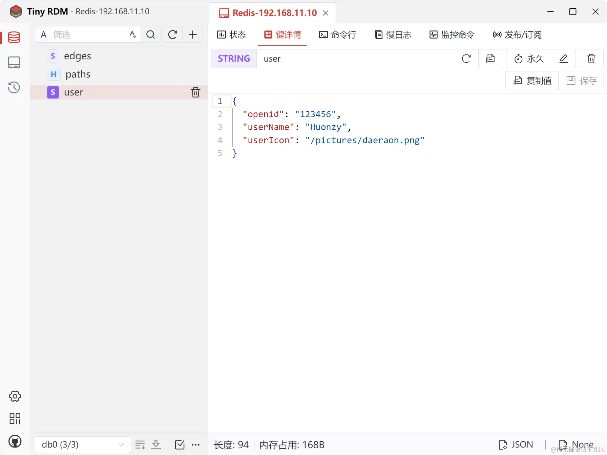Select the user key row

pyautogui.click(x=119, y=92)
